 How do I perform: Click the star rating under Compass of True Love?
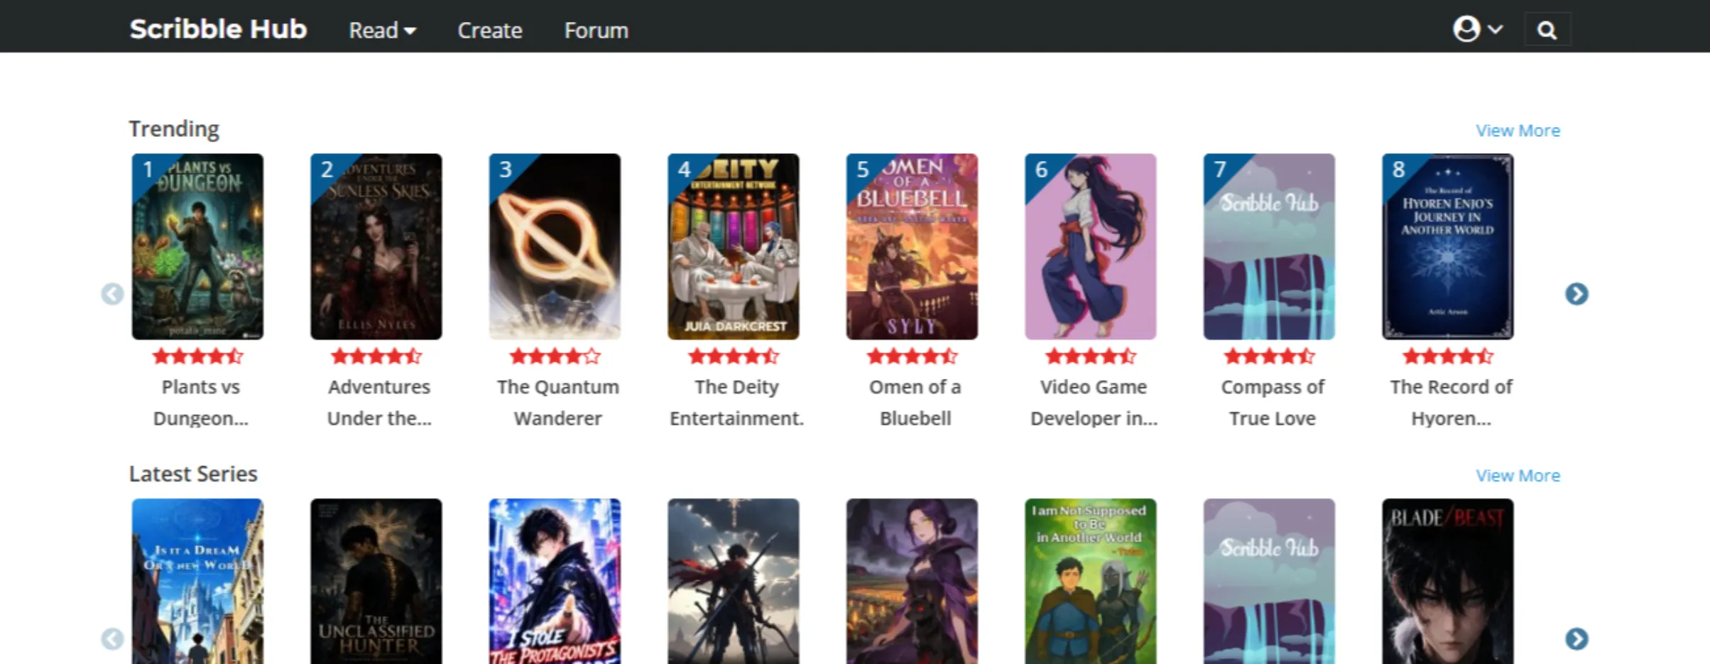coord(1269,356)
